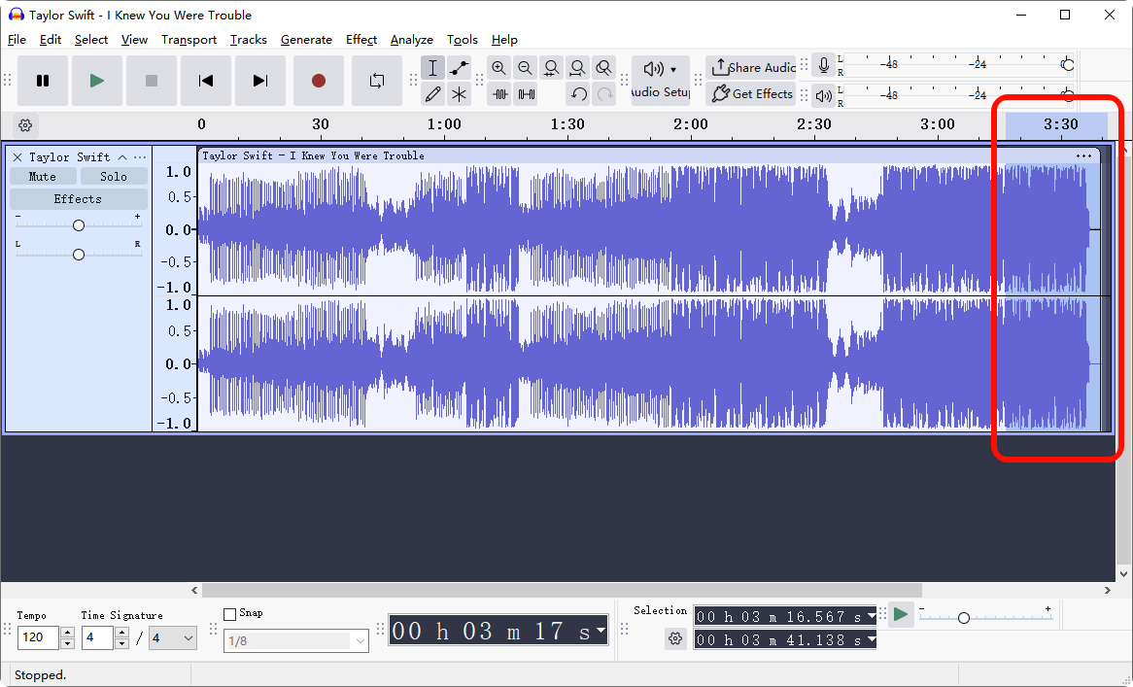Open the track panel's three-dot menu
The image size is (1133, 687).
pos(140,156)
